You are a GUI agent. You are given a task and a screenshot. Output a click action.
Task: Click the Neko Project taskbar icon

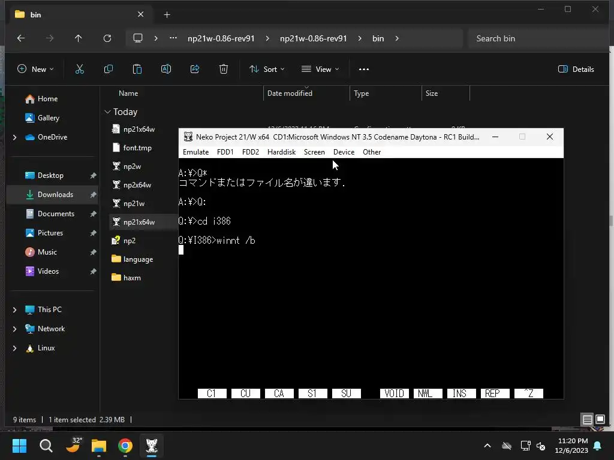152,446
